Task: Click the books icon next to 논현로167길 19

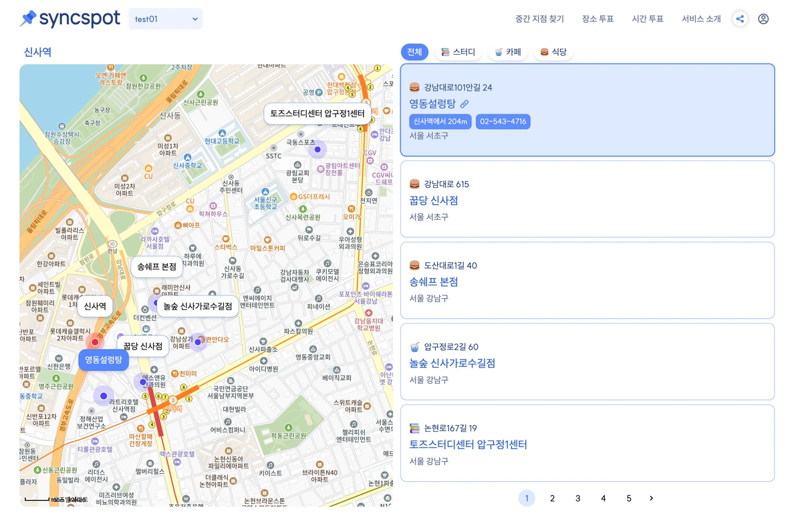Action: pos(414,428)
